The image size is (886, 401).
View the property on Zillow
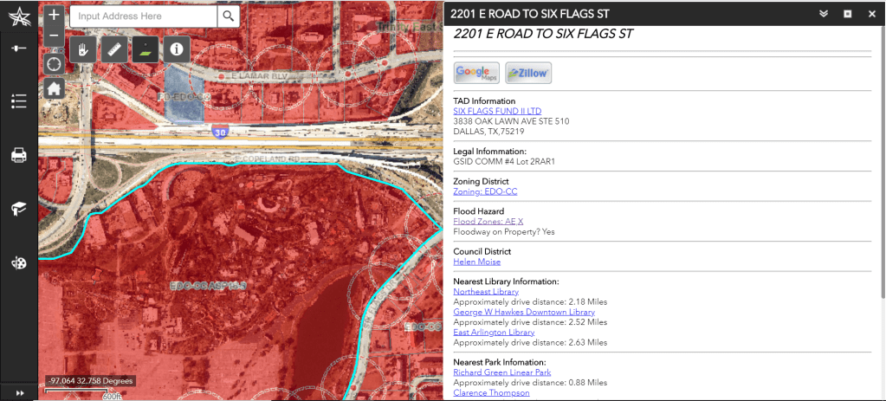(x=528, y=73)
